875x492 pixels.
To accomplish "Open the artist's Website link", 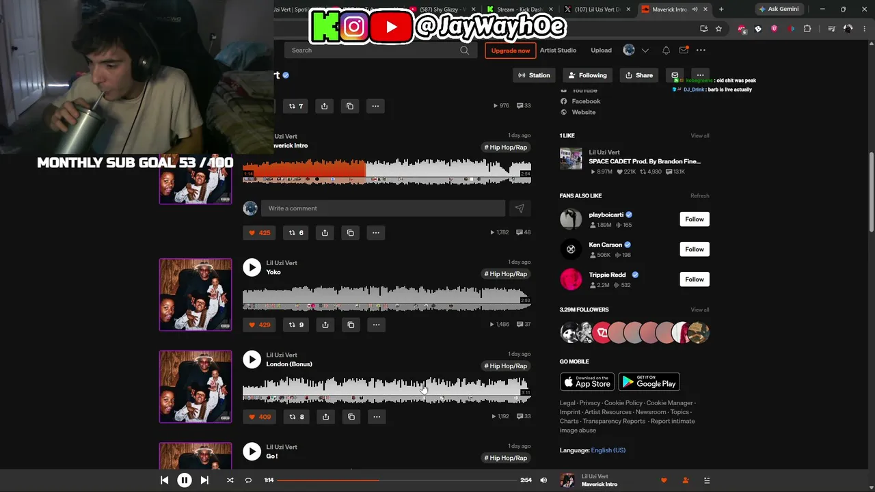I will click(584, 112).
